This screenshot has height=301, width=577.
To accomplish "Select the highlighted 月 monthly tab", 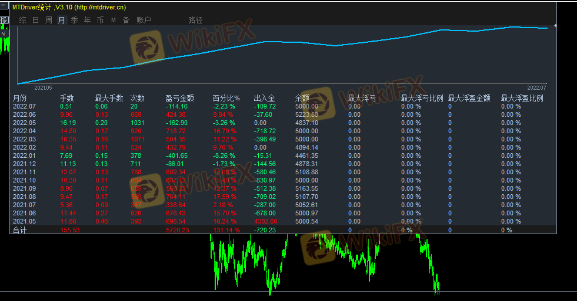I will (61, 20).
